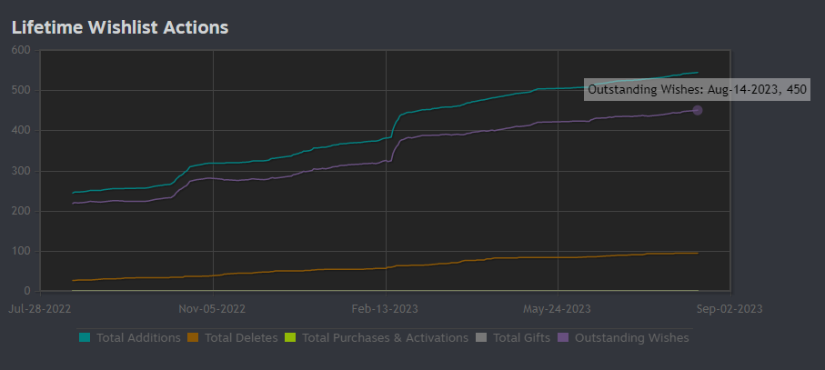Click the green Purchases & Activations legend swatch
825x370 pixels.
point(290,338)
